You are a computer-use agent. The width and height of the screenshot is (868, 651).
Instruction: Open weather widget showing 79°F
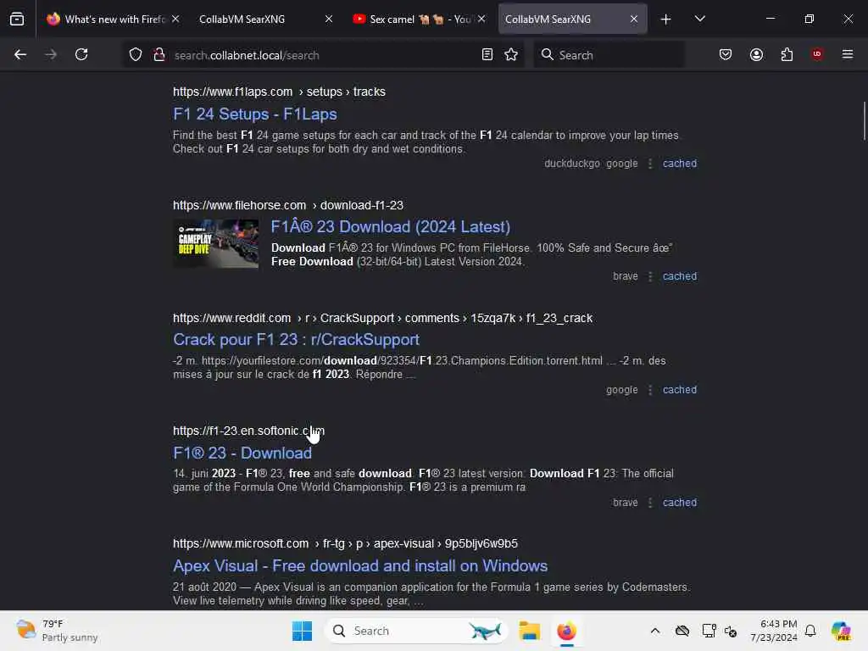coord(57,631)
